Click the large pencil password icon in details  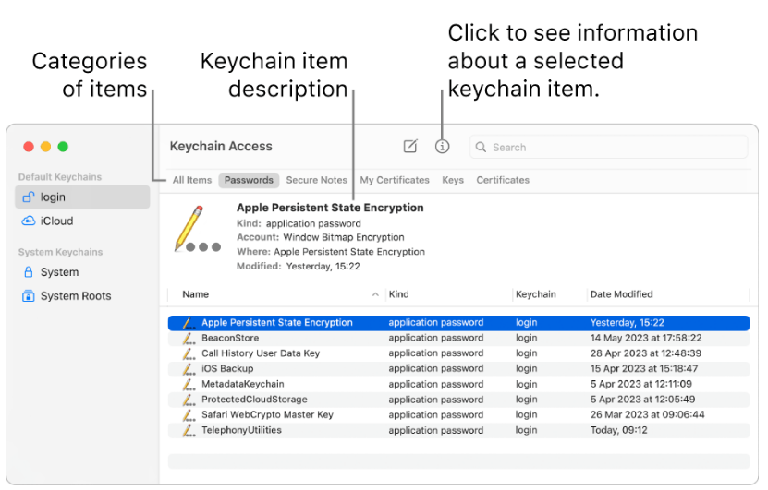click(198, 230)
